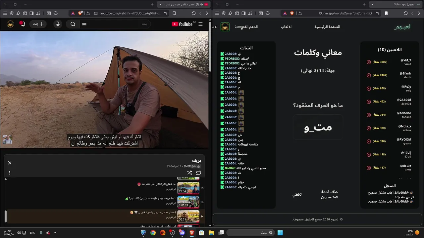Open Windows Start button

pos(280,233)
